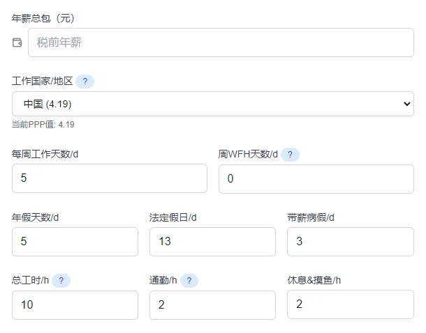Click the wallet icon beside the salary field
426x333 pixels.
pos(17,42)
